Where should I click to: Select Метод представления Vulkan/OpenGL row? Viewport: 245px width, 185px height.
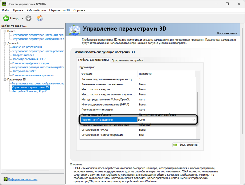click(x=138, y=100)
